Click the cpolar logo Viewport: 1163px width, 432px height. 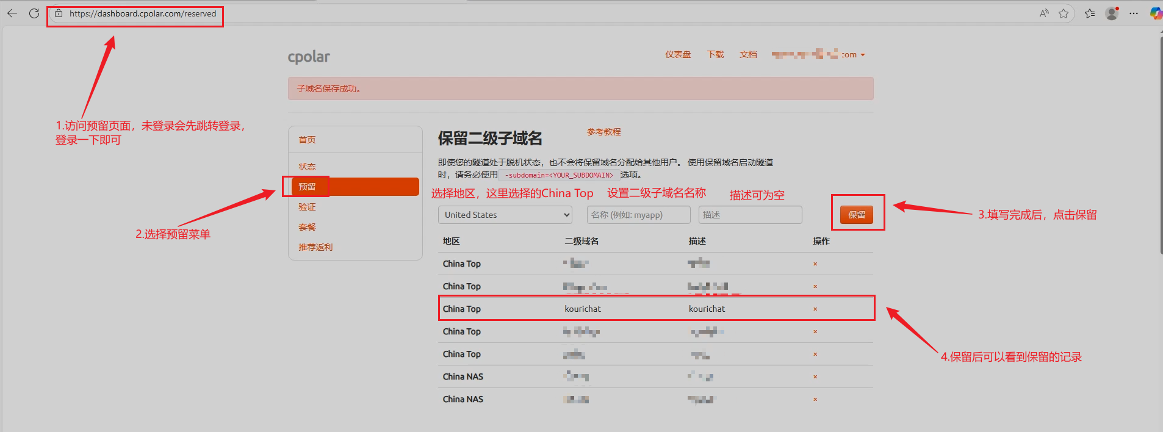[x=309, y=57]
